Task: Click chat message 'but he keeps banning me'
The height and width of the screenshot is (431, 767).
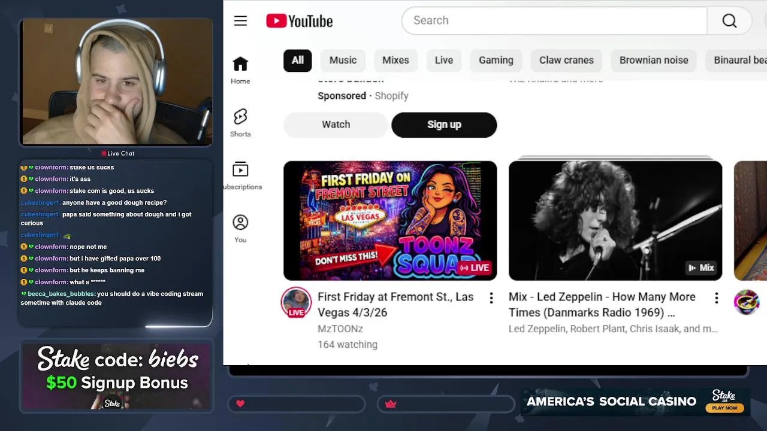Action: 107,270
